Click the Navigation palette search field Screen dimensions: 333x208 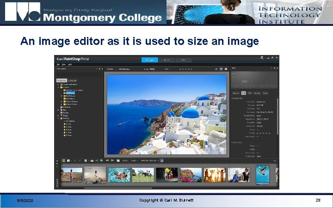click(x=79, y=74)
